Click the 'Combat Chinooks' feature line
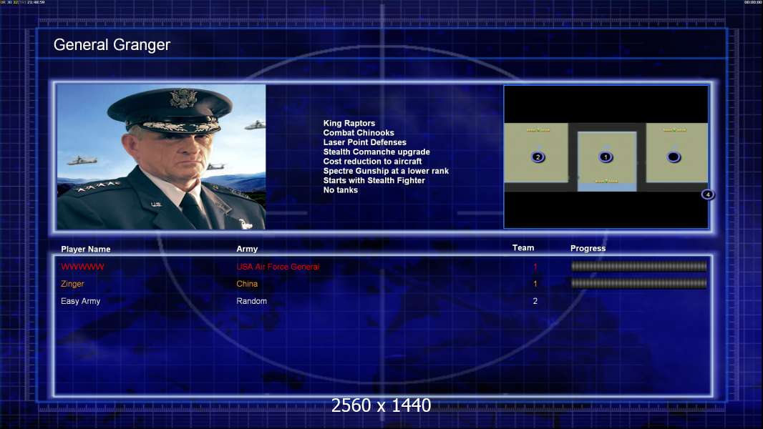The image size is (763, 429). [x=359, y=133]
